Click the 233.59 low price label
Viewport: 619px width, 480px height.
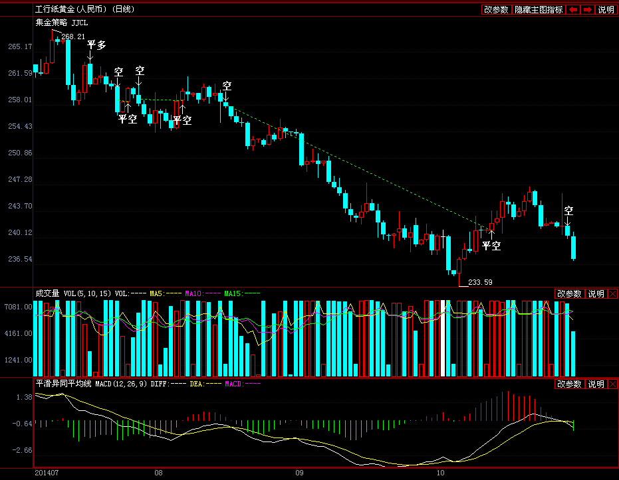[x=480, y=282]
